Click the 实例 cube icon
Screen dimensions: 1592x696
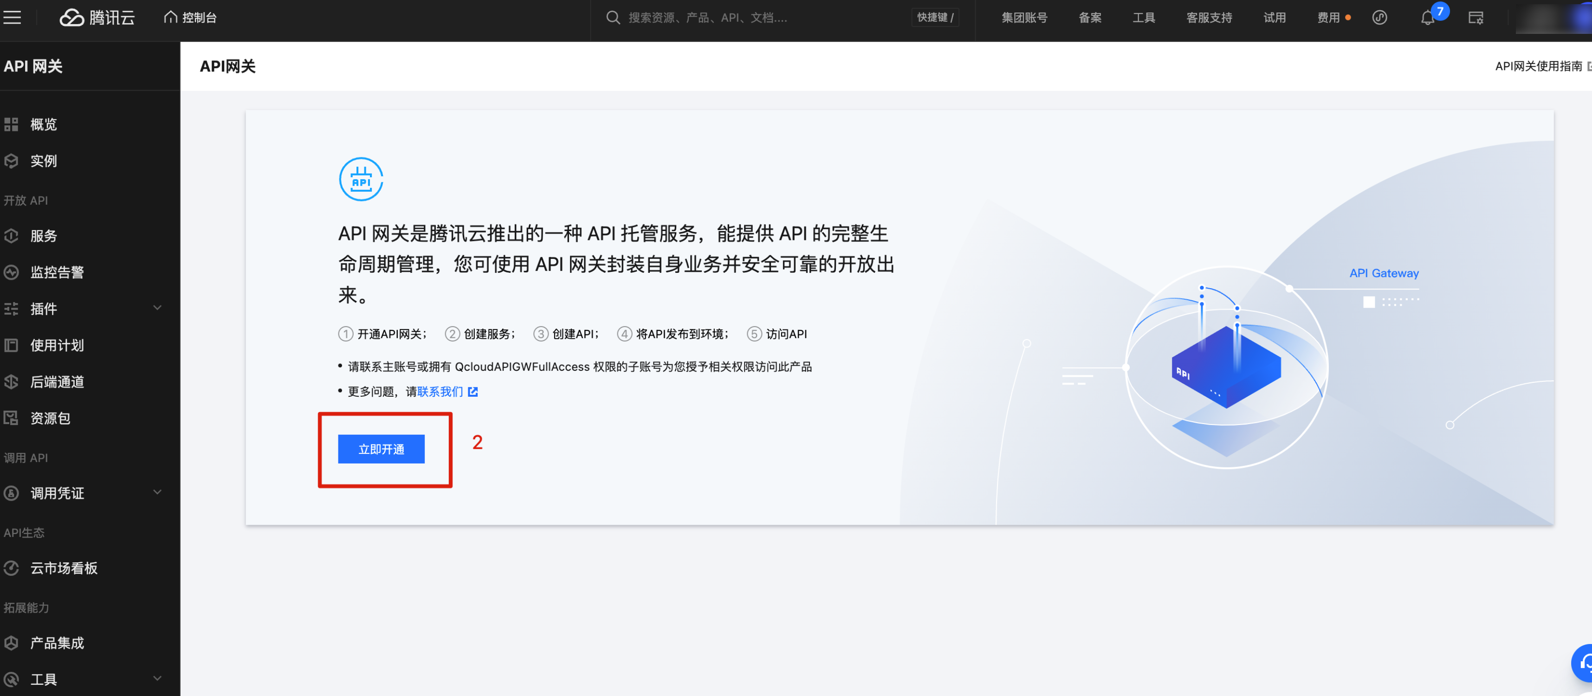click(x=11, y=161)
